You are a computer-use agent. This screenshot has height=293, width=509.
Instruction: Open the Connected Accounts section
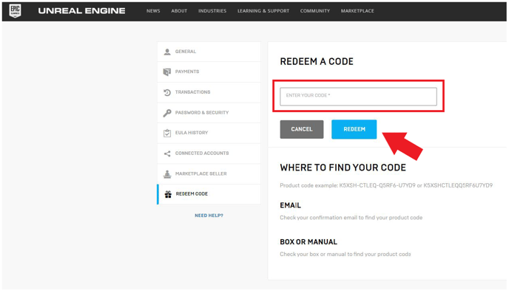(x=209, y=154)
